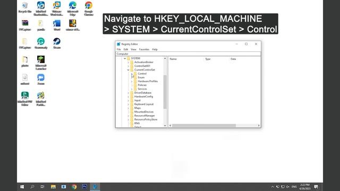340x191 pixels.
Task: Open the MiniTool Partition Wizard desktop shortcut
Action: click(x=41, y=99)
